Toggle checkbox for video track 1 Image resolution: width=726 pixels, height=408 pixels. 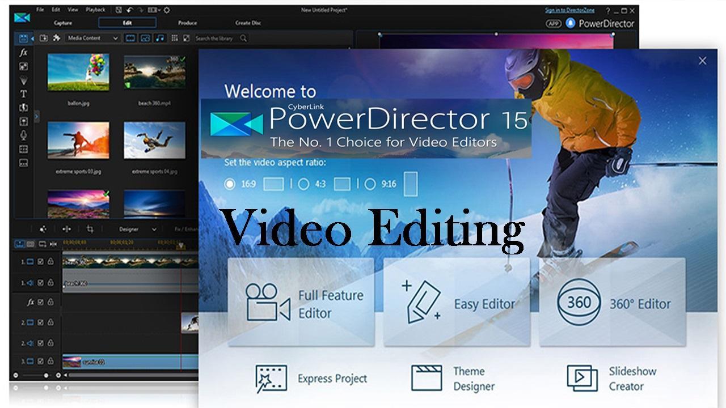pos(41,262)
